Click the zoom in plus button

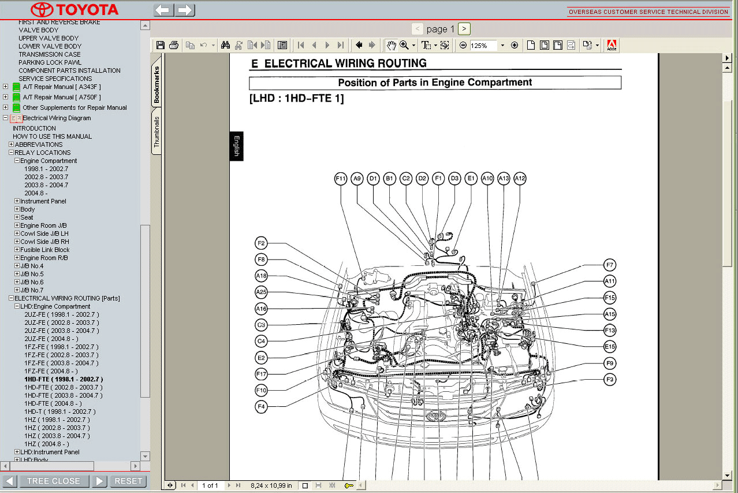pyautogui.click(x=515, y=45)
